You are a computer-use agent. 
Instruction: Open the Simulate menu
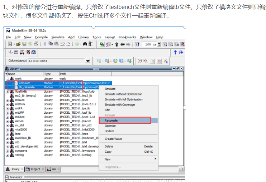pos(58,37)
